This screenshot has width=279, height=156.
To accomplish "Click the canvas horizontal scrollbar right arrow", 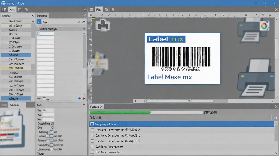I will [272, 101].
